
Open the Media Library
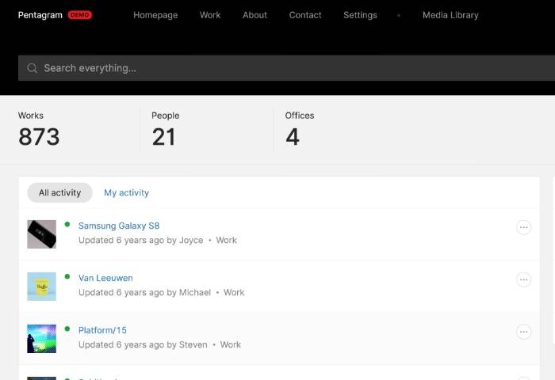[x=450, y=15]
